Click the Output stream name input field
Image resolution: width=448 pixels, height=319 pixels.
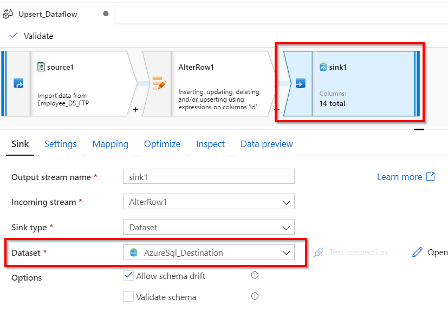click(209, 177)
